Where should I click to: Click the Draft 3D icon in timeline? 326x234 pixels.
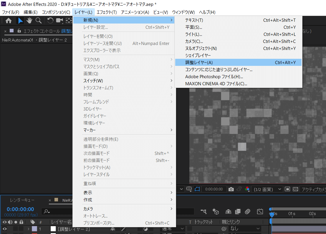[216, 212]
